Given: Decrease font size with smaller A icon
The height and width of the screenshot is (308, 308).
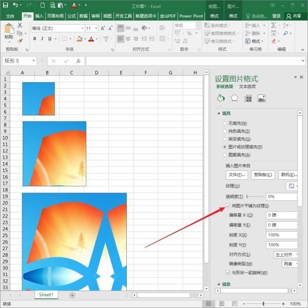Looking at the screenshot, I should (x=110, y=28).
